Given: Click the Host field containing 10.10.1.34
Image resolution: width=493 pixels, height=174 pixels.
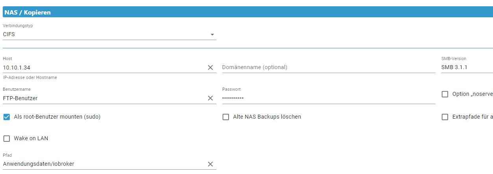Looking at the screenshot, I should click(x=102, y=68).
